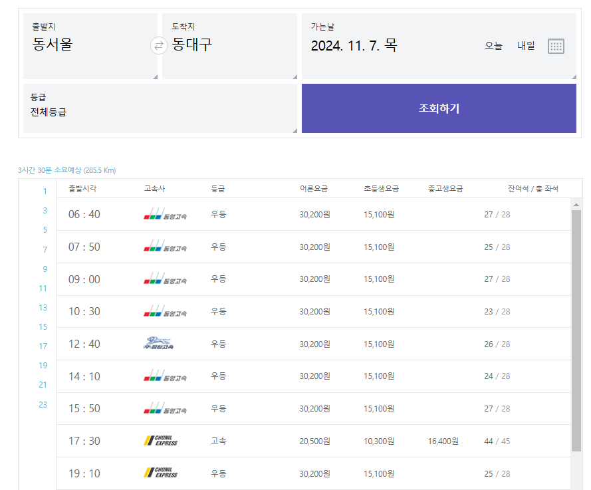The height and width of the screenshot is (490, 591).
Task: Open the 가는날 date field
Action: coord(439,46)
